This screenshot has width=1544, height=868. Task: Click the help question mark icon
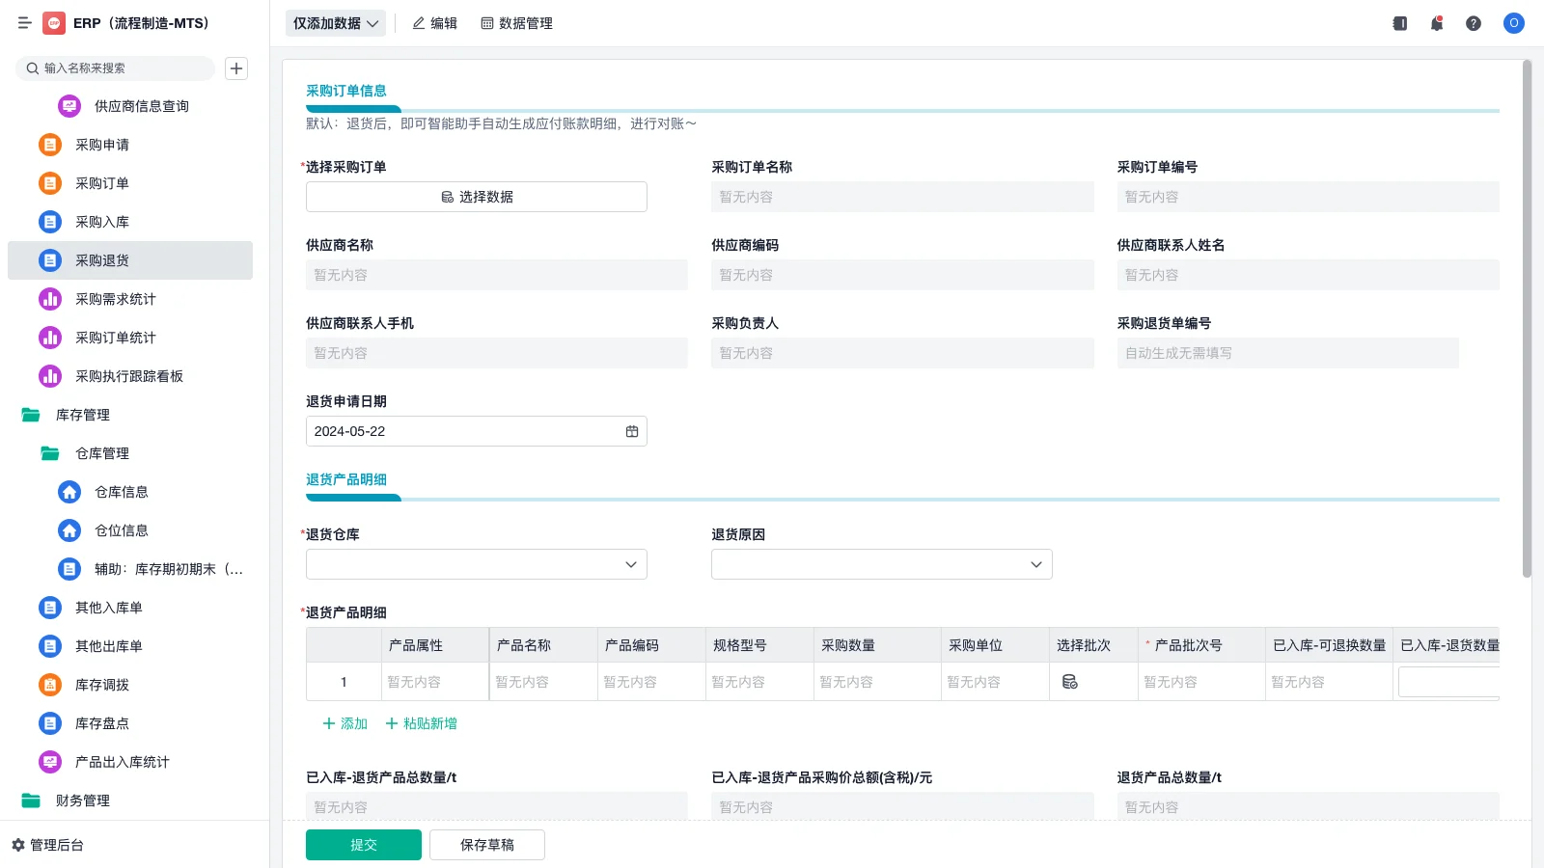(x=1474, y=23)
